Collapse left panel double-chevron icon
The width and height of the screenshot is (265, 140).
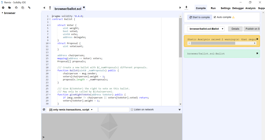pos(44,8)
